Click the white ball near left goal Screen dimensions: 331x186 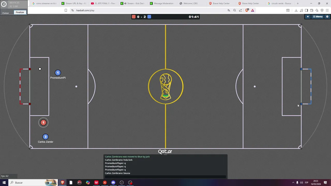(40, 69)
